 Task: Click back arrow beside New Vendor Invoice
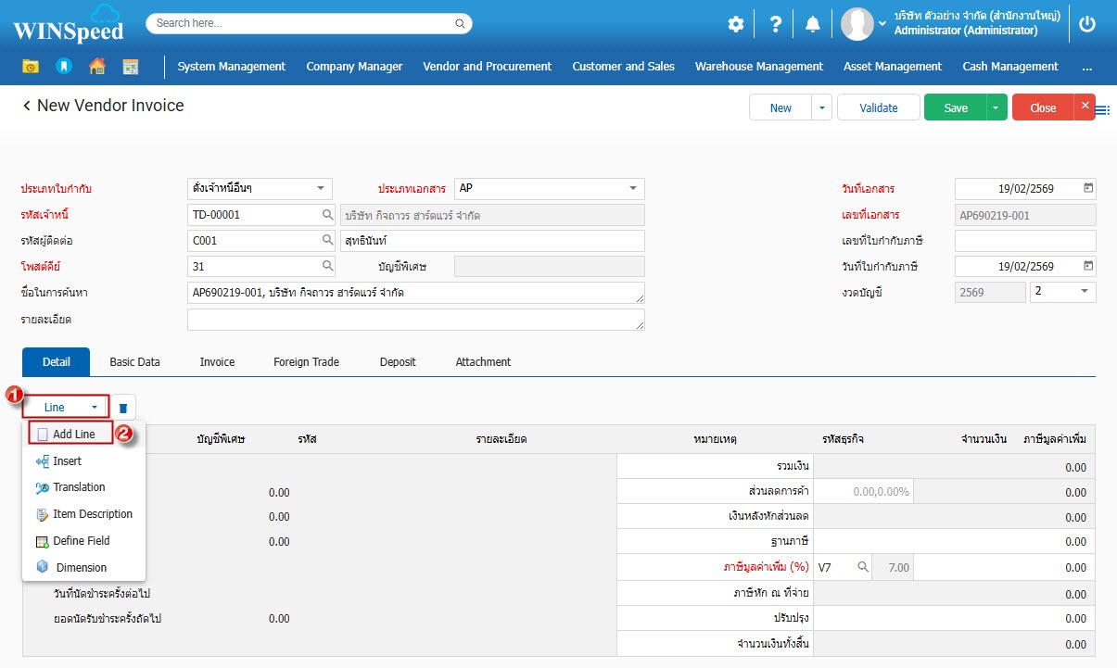[26, 107]
